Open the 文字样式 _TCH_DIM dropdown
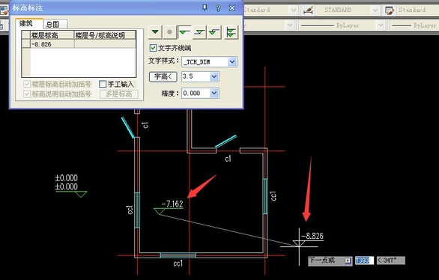The height and width of the screenshot is (280, 439). pos(232,62)
